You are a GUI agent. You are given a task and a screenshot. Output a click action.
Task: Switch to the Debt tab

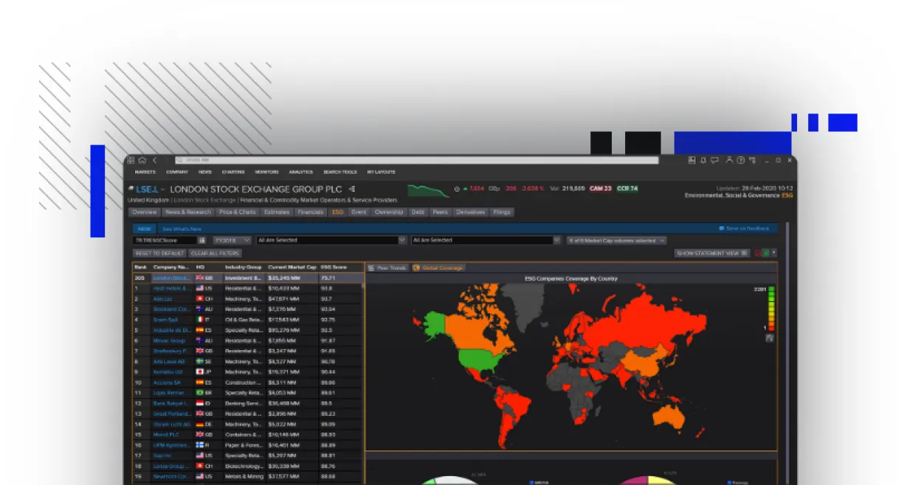tap(418, 212)
